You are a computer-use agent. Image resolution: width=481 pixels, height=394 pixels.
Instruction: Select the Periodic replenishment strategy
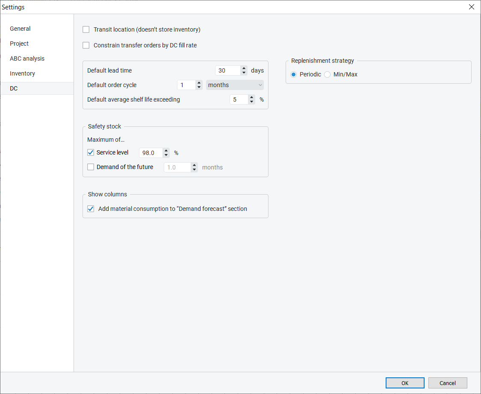[x=293, y=74]
